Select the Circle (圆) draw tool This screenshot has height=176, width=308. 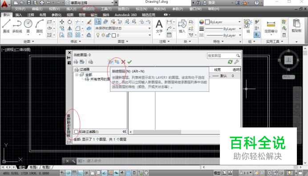[x=28, y=25]
